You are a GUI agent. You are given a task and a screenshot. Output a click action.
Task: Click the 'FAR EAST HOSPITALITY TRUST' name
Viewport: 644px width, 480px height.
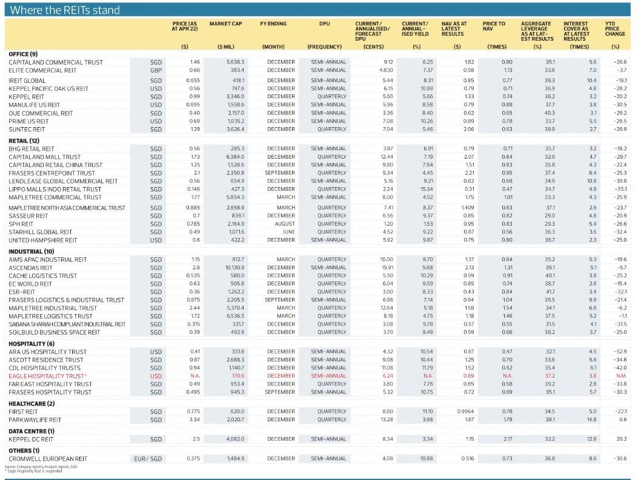pyautogui.click(x=50, y=384)
